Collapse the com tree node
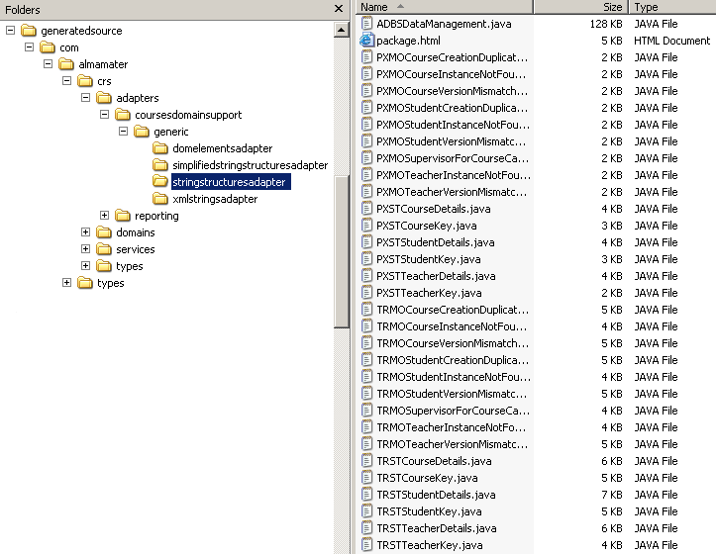Viewport: 716px width, 554px height. click(30, 47)
